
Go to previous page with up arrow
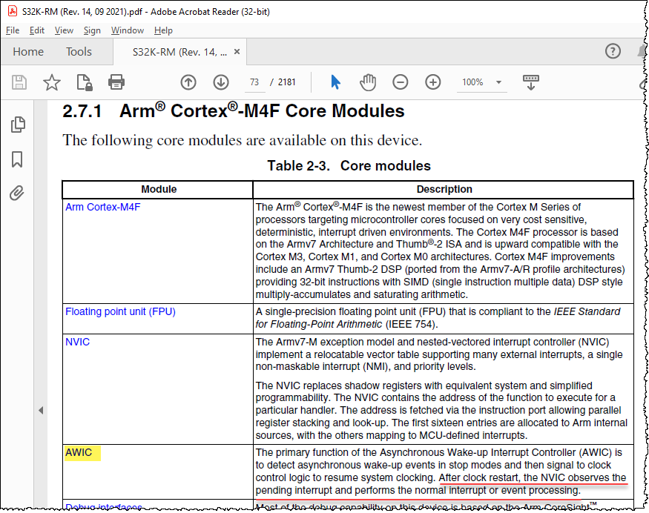[188, 82]
